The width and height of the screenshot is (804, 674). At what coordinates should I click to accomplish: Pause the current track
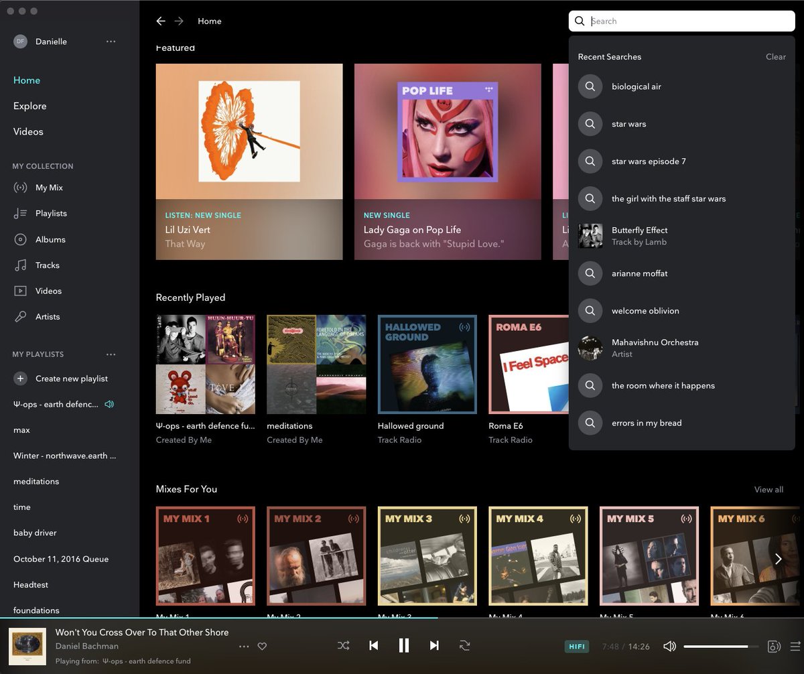point(404,646)
